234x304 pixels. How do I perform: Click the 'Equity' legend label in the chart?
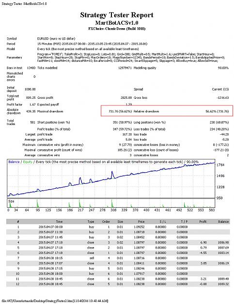28,162
